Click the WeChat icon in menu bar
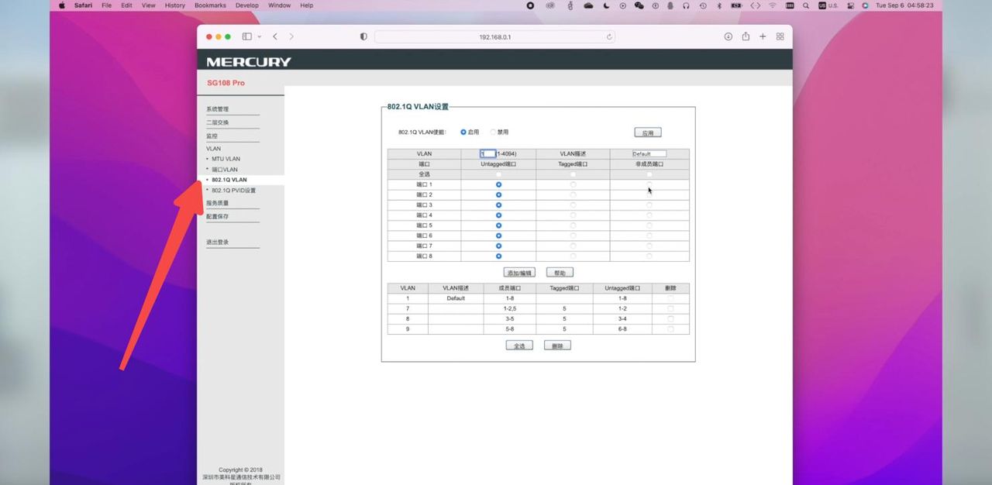Image resolution: width=992 pixels, height=485 pixels. pos(639,5)
